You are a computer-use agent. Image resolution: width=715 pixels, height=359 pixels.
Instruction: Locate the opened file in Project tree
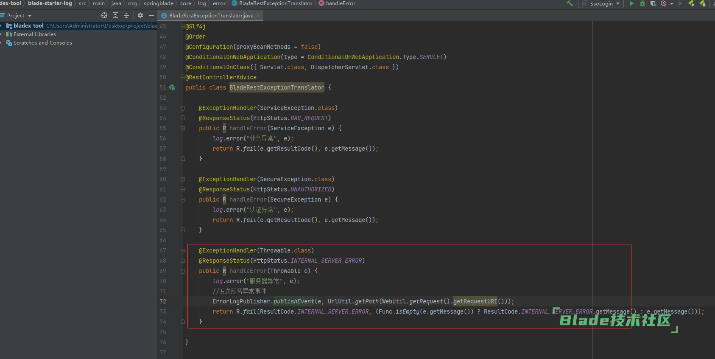[104, 15]
